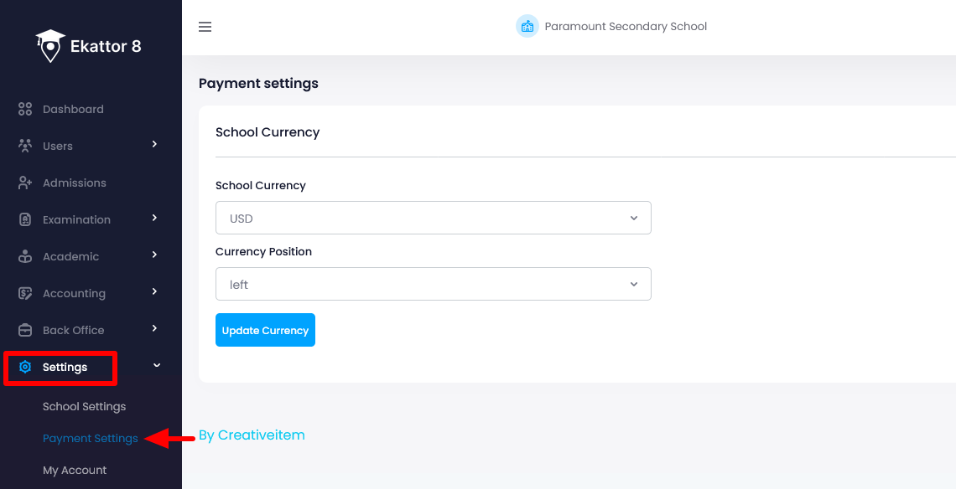Click the Settings gear icon in the sidebar
The width and height of the screenshot is (956, 489).
(x=25, y=367)
